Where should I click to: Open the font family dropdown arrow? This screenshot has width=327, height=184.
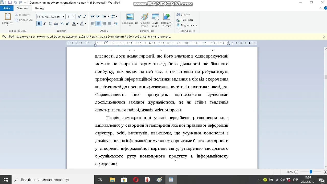tap(64, 17)
